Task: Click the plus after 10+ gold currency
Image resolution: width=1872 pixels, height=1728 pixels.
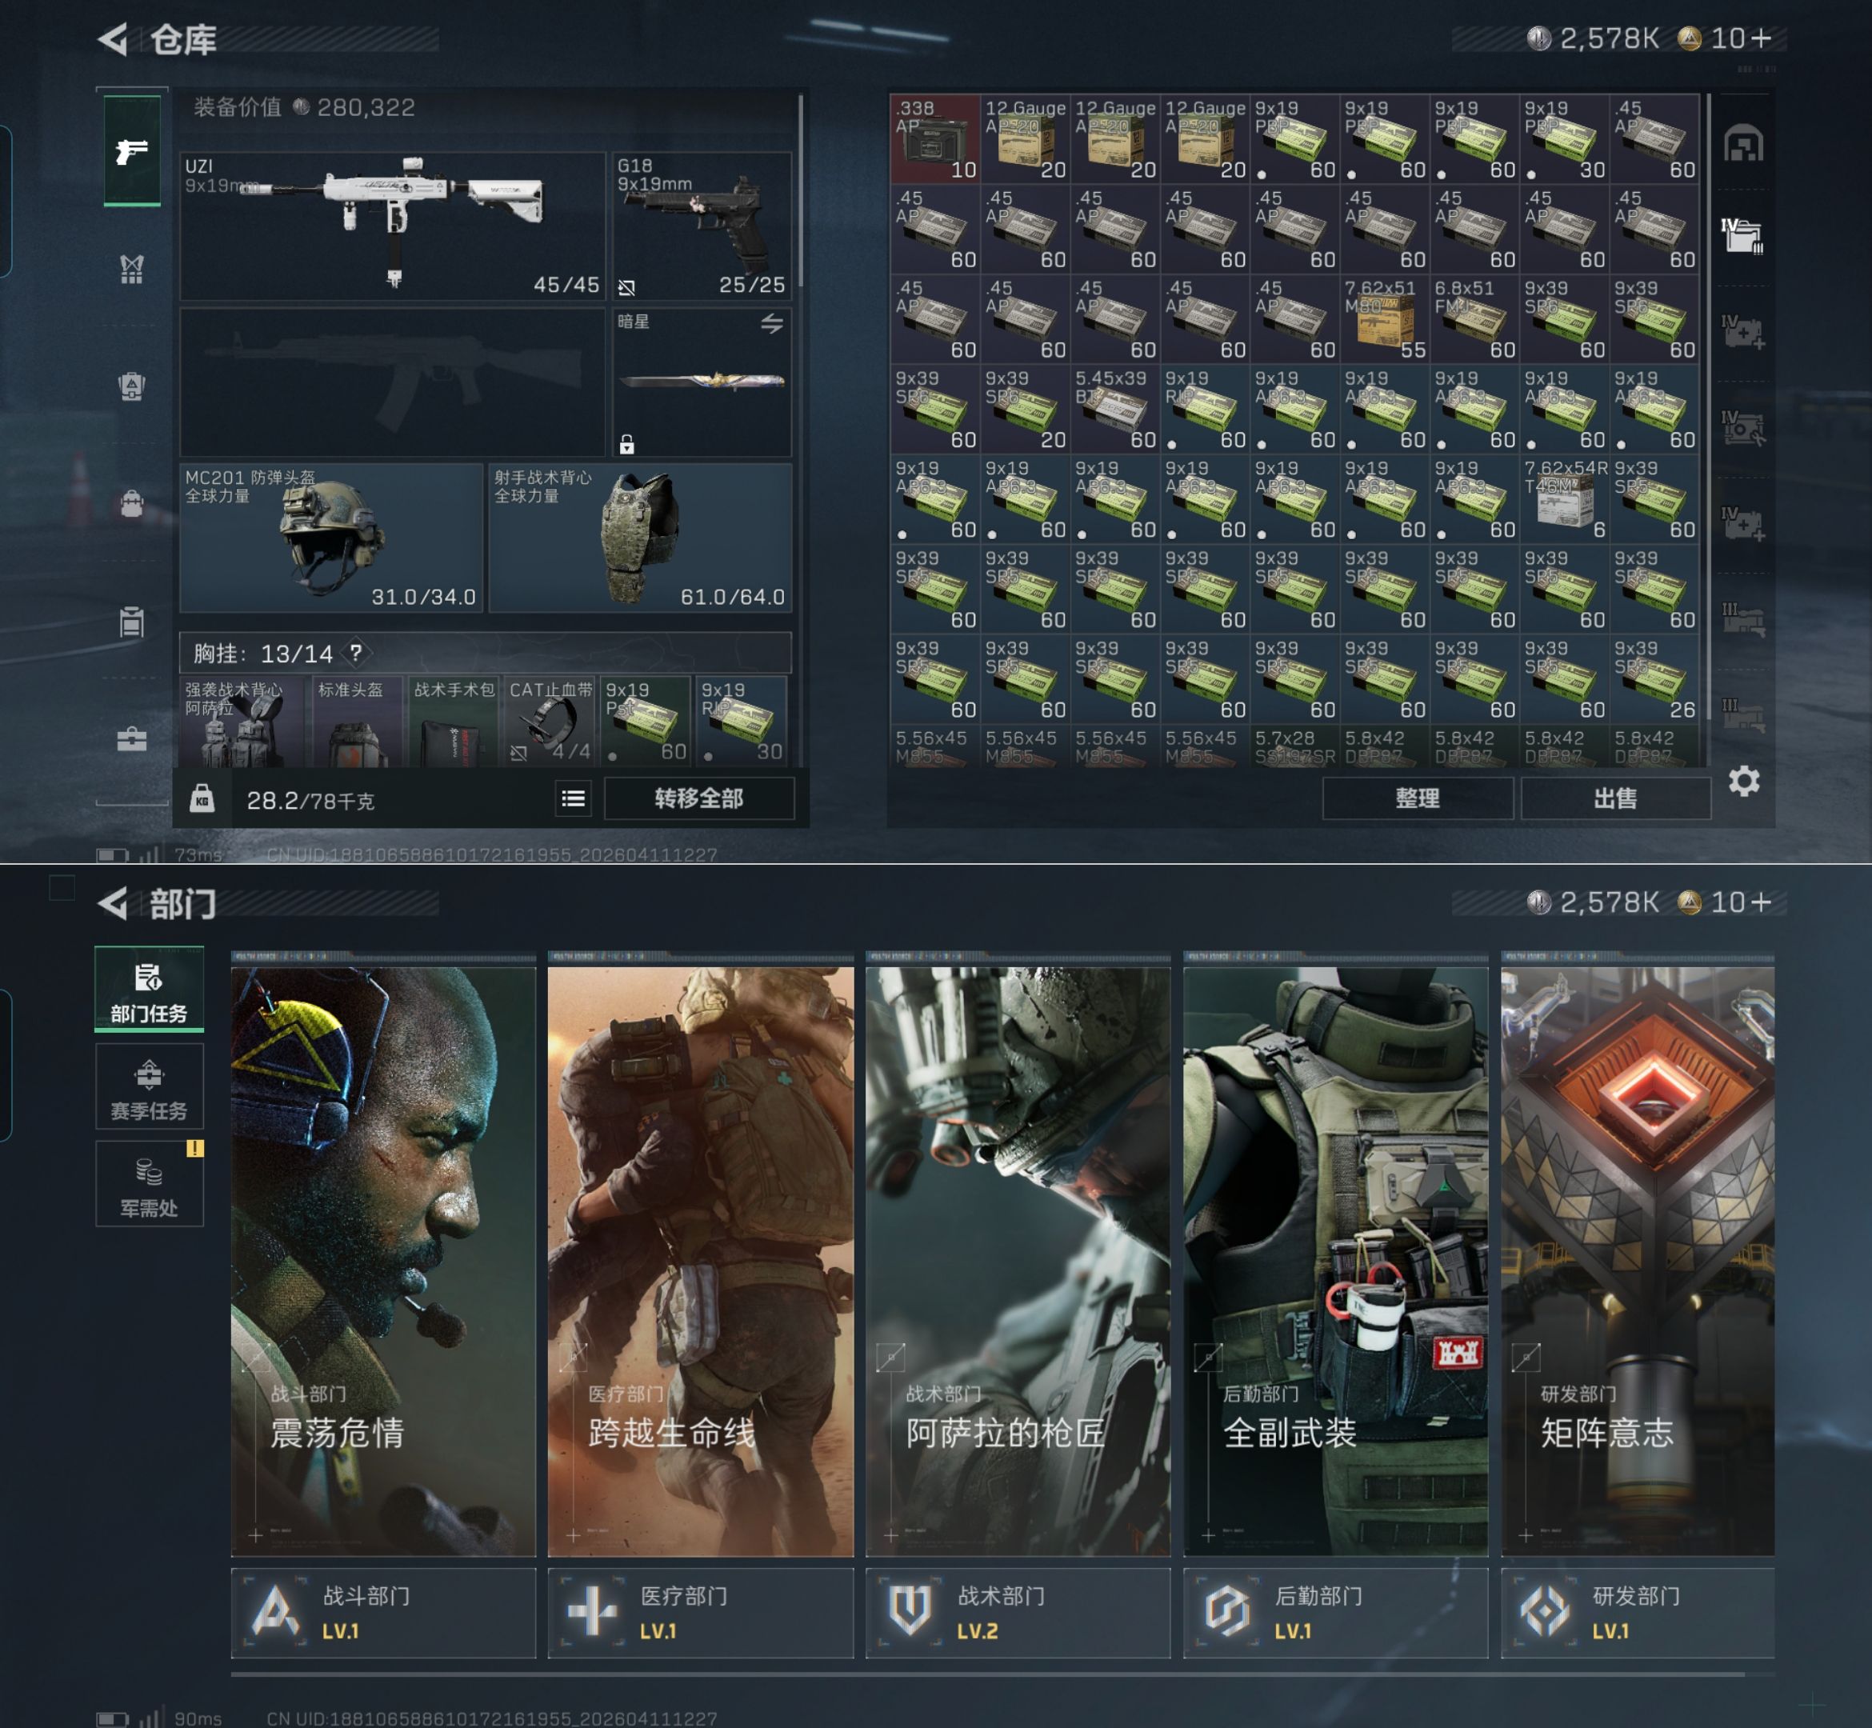Action: [x=1760, y=38]
